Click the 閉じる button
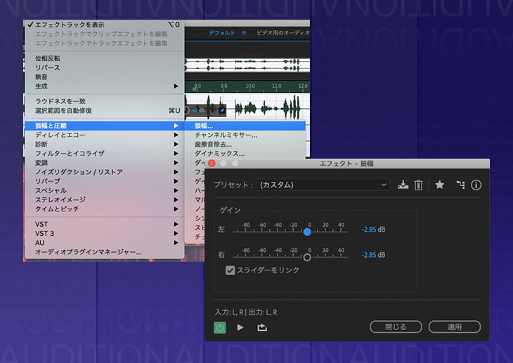This screenshot has width=513, height=363. [396, 327]
